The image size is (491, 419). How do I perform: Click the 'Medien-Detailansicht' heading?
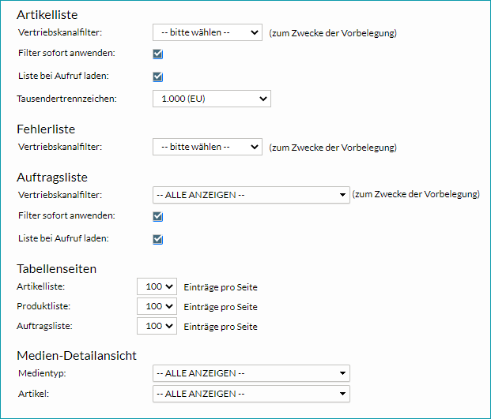(x=77, y=356)
